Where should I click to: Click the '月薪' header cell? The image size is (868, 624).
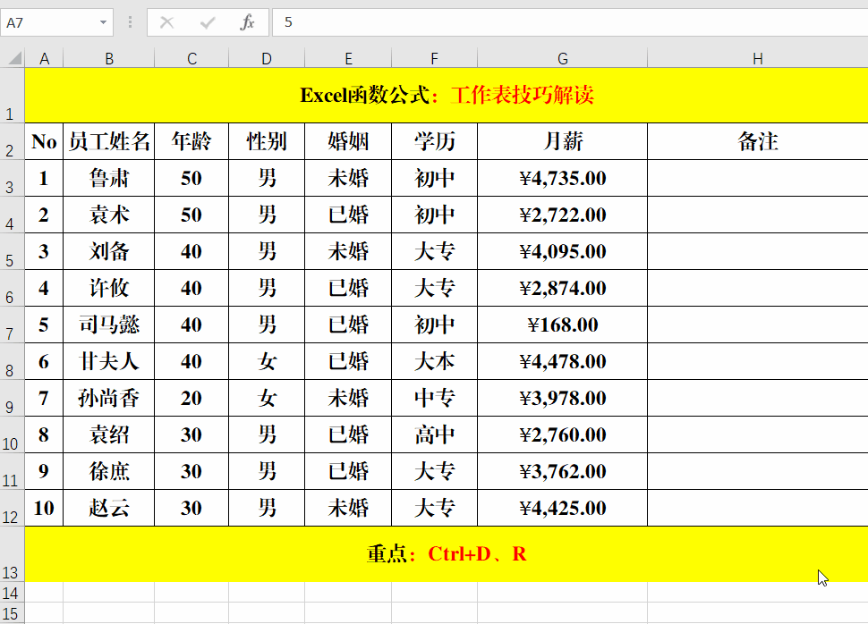[563, 141]
